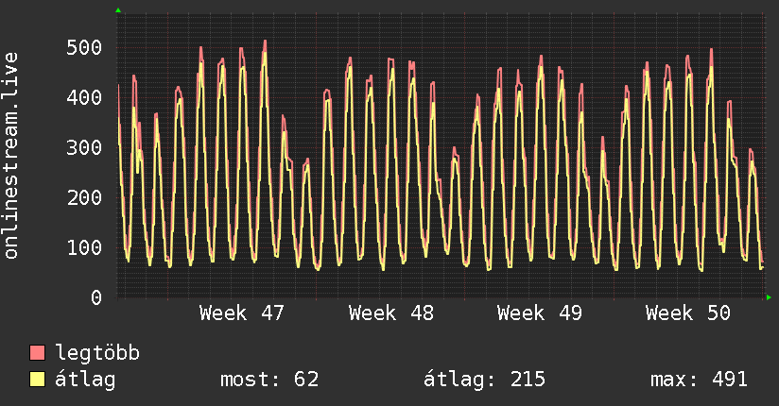Click the legtöbb legend label
The image size is (779, 406).
coord(97,353)
